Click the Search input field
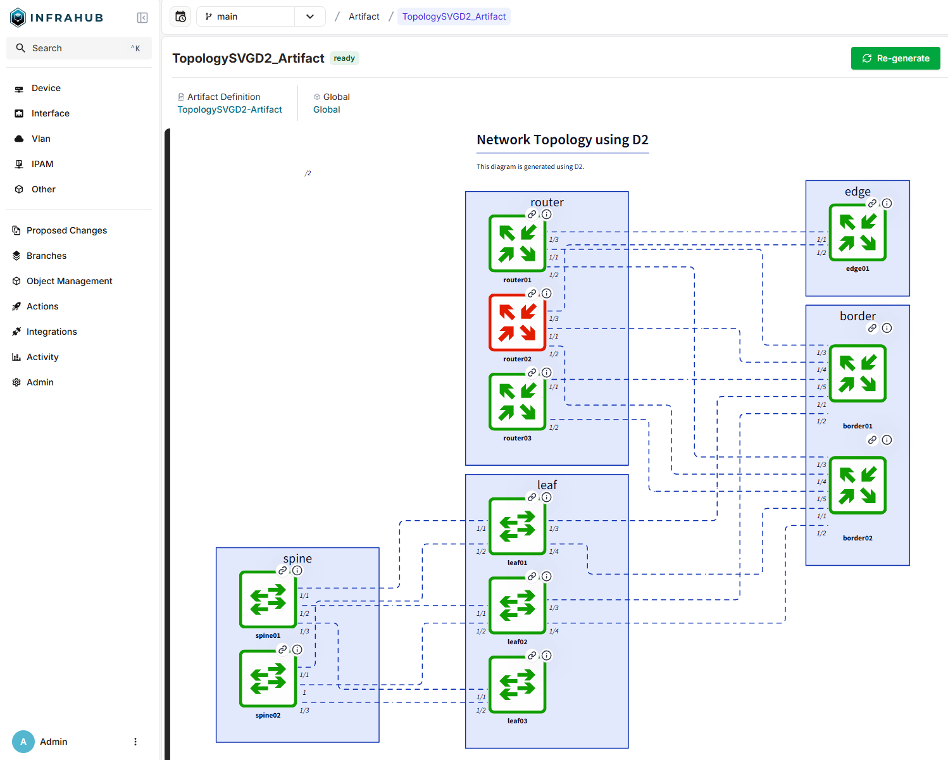 coord(79,48)
